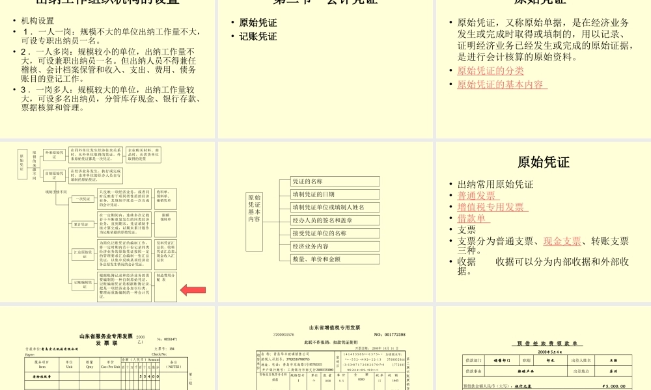
Task: Select the 累计凭证 flowchart box
Action: pyautogui.click(x=83, y=224)
